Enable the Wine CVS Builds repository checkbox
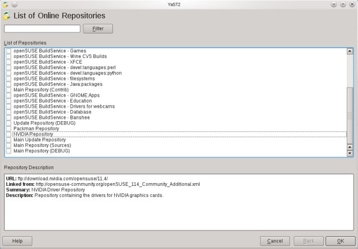This screenshot has height=249, width=358. (8, 56)
